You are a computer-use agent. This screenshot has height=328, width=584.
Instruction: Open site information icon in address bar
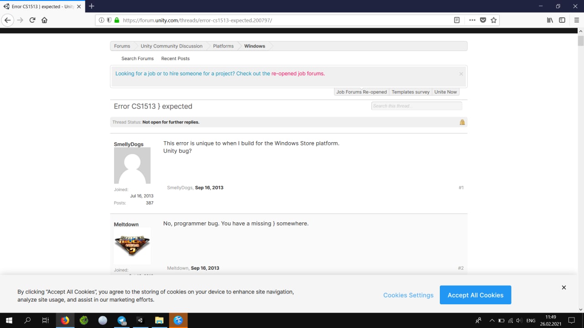[101, 20]
